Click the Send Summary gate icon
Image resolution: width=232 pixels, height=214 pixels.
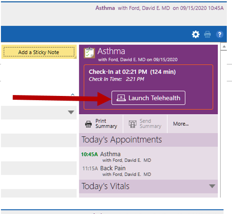[x=133, y=124]
